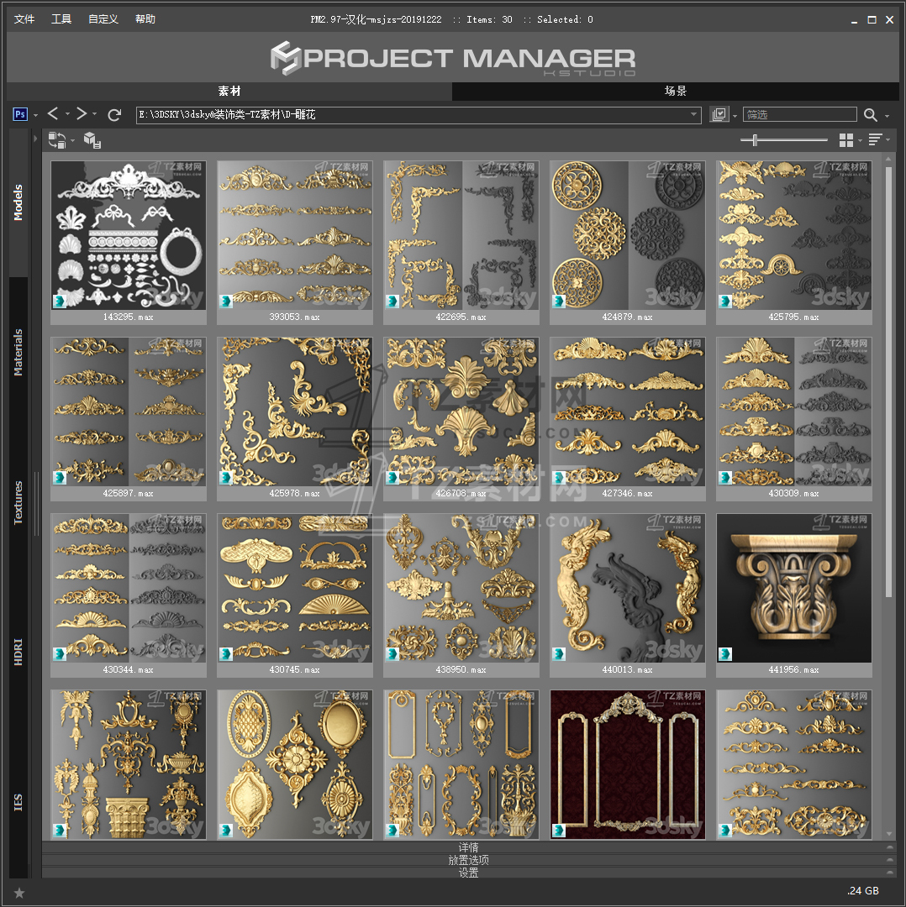Image resolution: width=906 pixels, height=907 pixels.
Task: Select thumbnail 422695.max
Action: (x=461, y=242)
